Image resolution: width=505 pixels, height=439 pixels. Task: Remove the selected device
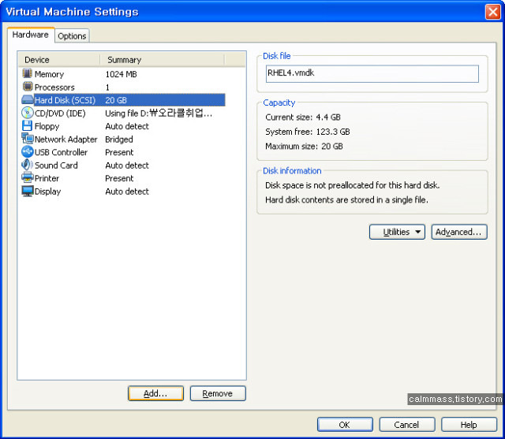218,393
